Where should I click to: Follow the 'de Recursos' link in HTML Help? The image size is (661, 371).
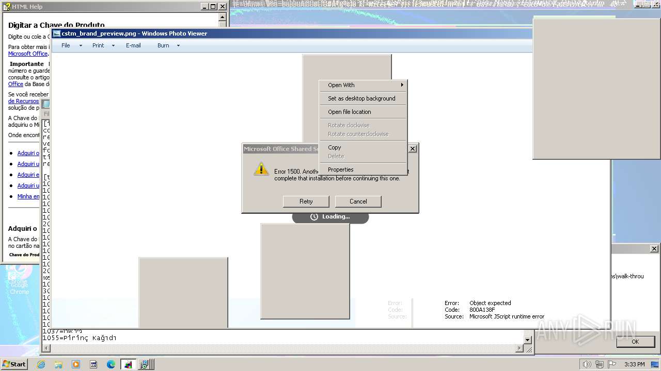[x=24, y=101]
